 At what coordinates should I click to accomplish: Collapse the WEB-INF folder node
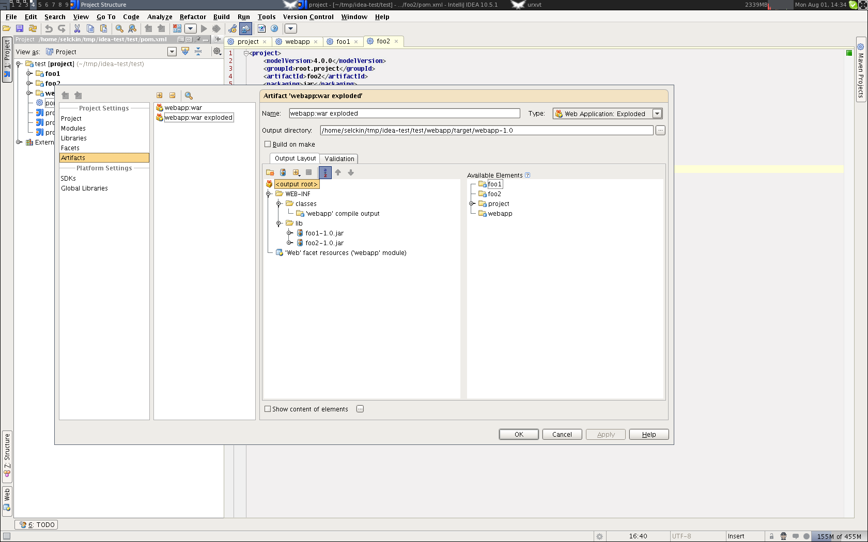click(x=268, y=194)
